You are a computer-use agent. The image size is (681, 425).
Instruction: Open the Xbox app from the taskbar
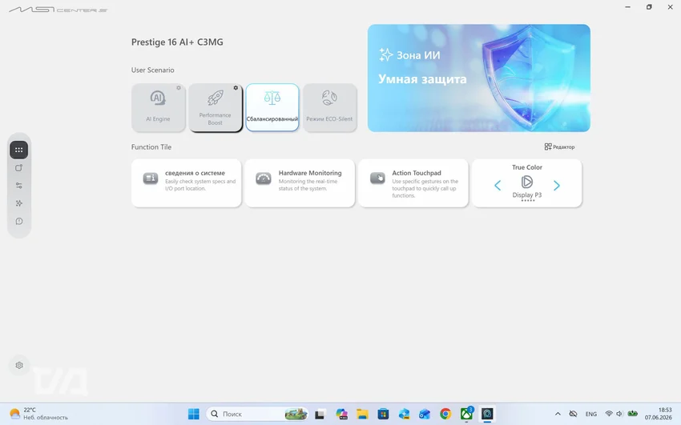(x=466, y=414)
